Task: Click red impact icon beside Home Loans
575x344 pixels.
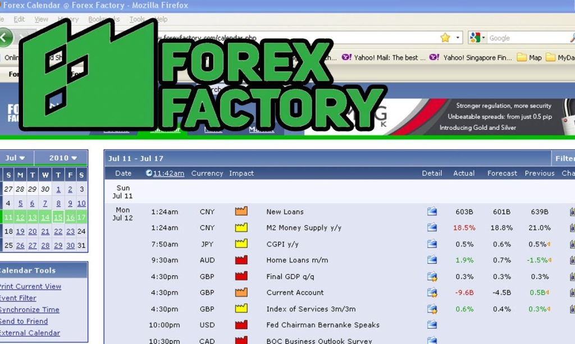Action: coord(241,260)
